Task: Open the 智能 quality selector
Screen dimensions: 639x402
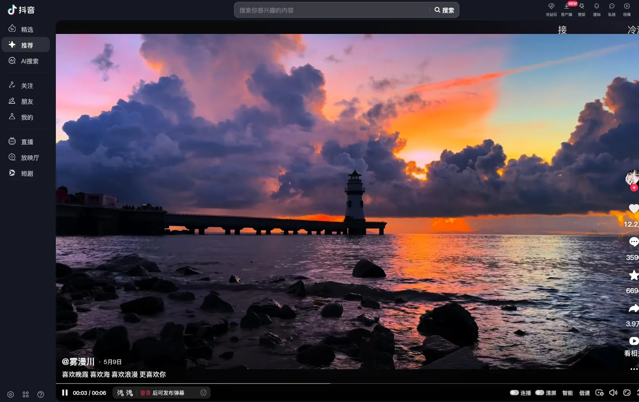Action: (x=567, y=393)
